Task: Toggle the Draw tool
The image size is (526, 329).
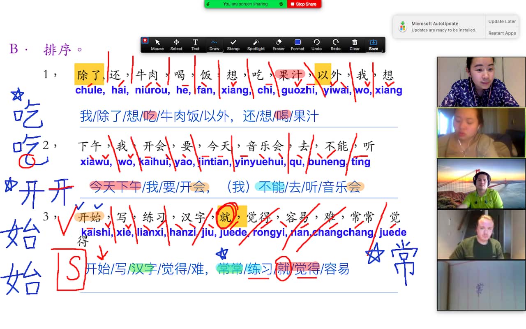Action: pos(214,44)
